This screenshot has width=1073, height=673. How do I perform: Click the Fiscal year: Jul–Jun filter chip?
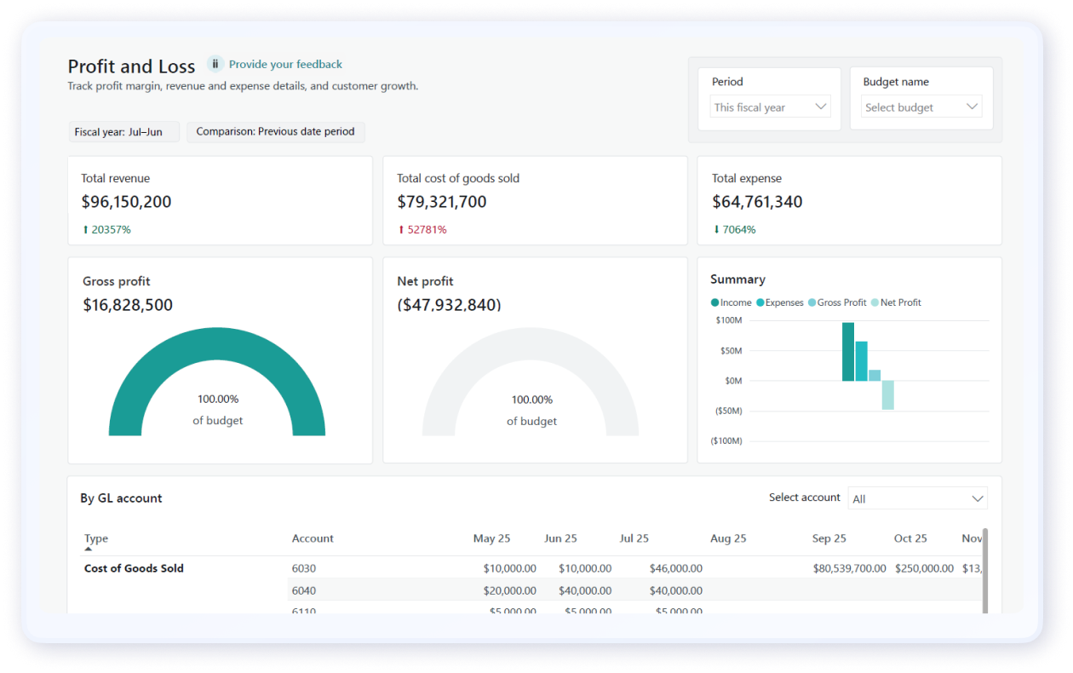[123, 132]
